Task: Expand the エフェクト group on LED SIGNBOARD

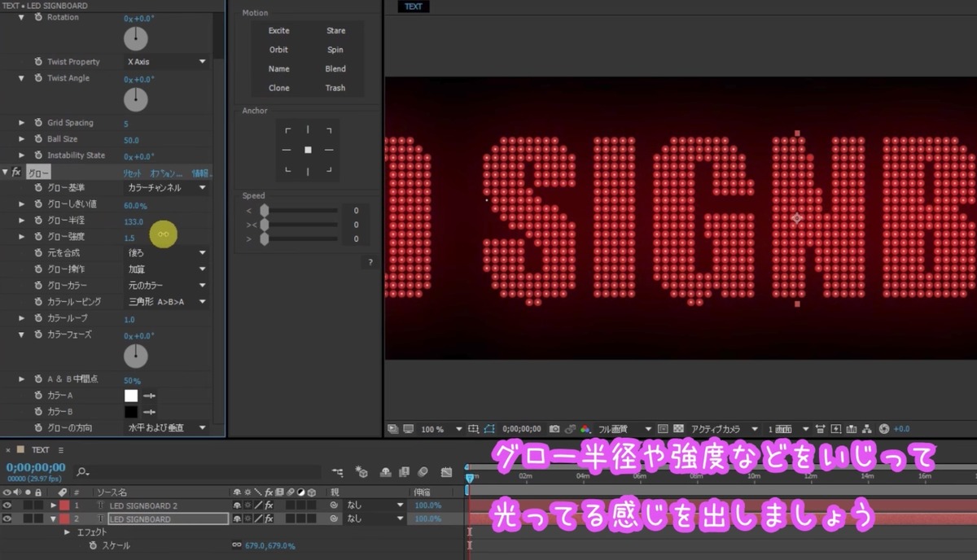Action: point(67,532)
